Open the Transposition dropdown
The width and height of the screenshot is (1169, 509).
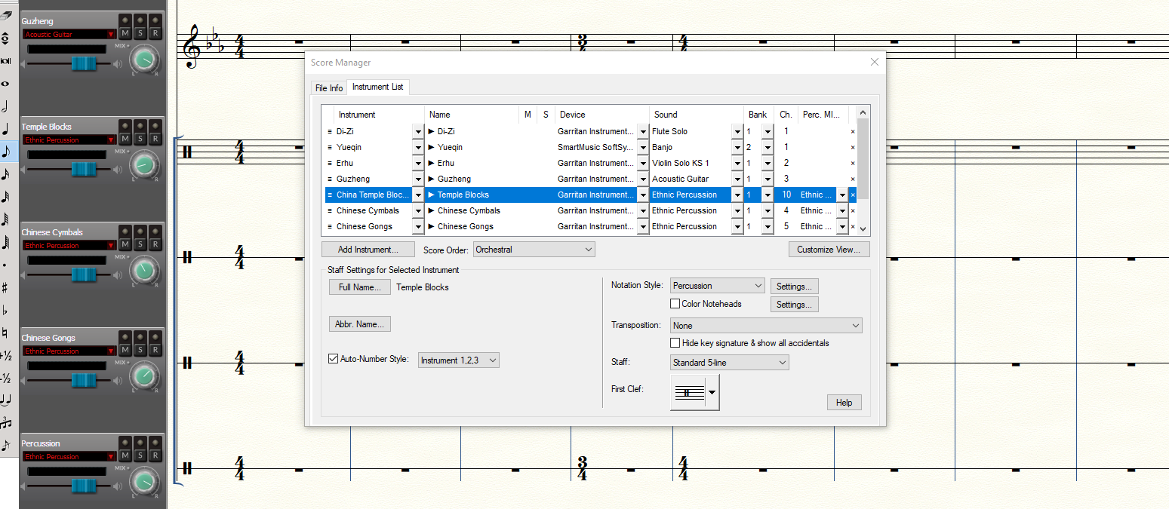(x=765, y=326)
